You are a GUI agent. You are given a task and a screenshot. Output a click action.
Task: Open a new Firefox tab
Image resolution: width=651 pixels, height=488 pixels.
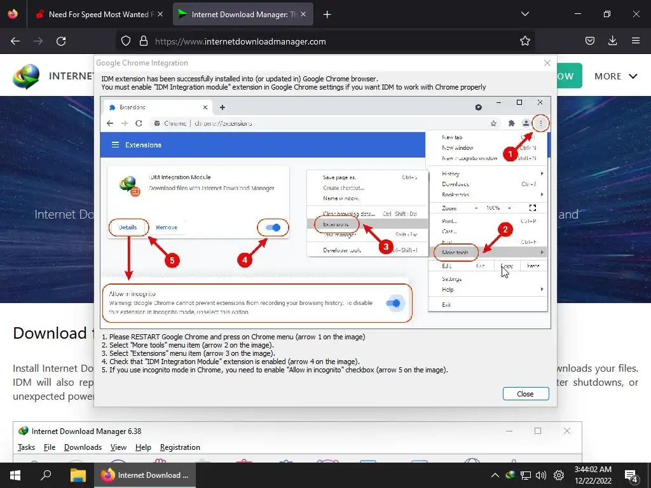click(x=327, y=15)
